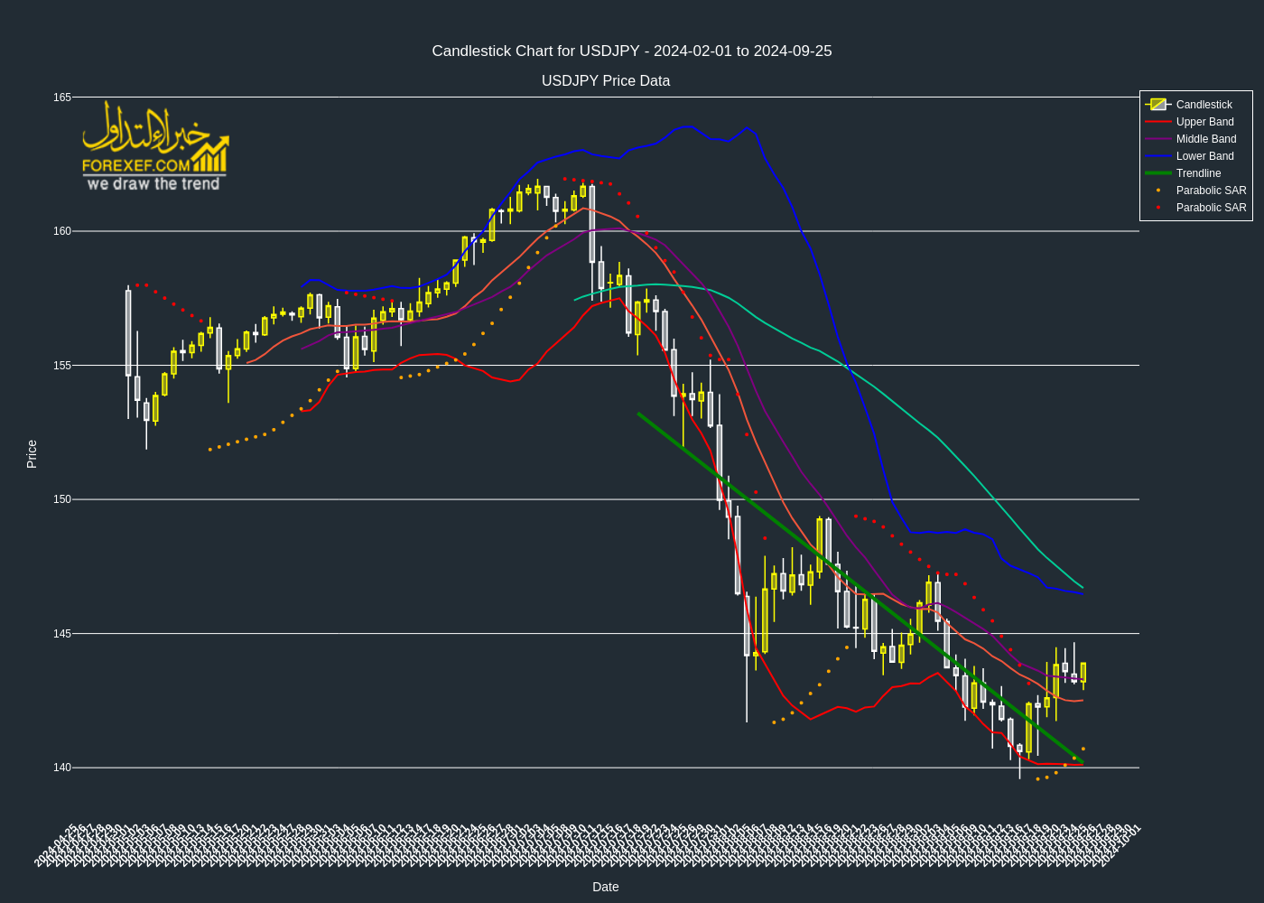Hide the Lower Band legend entry
1264x903 pixels.
pyautogui.click(x=1195, y=156)
